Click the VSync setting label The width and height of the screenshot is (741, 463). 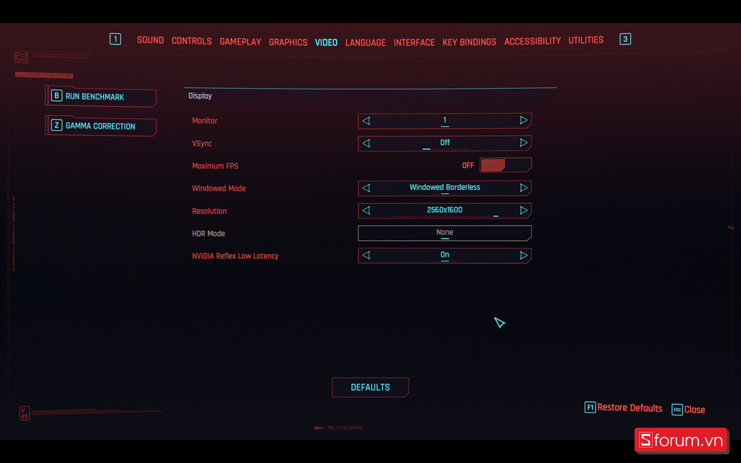202,143
